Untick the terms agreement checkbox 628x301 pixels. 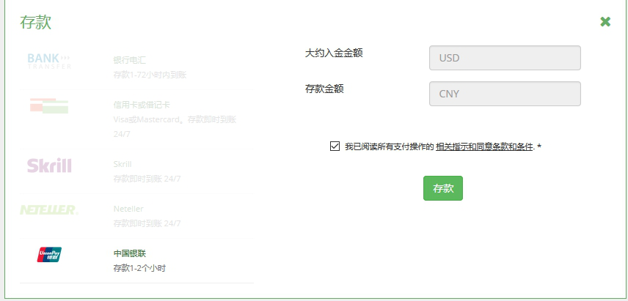click(335, 146)
